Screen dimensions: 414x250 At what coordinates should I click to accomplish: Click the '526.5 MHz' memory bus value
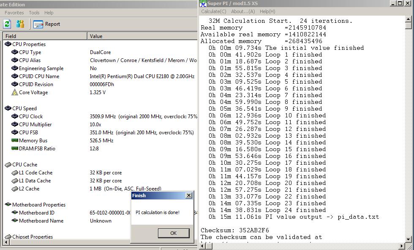(x=102, y=141)
